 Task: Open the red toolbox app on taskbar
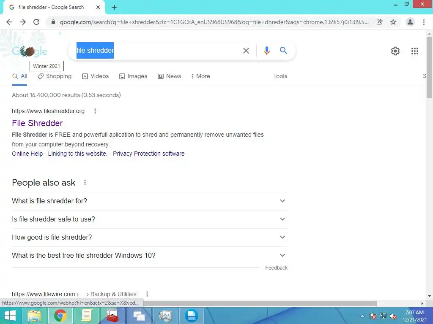click(112, 316)
